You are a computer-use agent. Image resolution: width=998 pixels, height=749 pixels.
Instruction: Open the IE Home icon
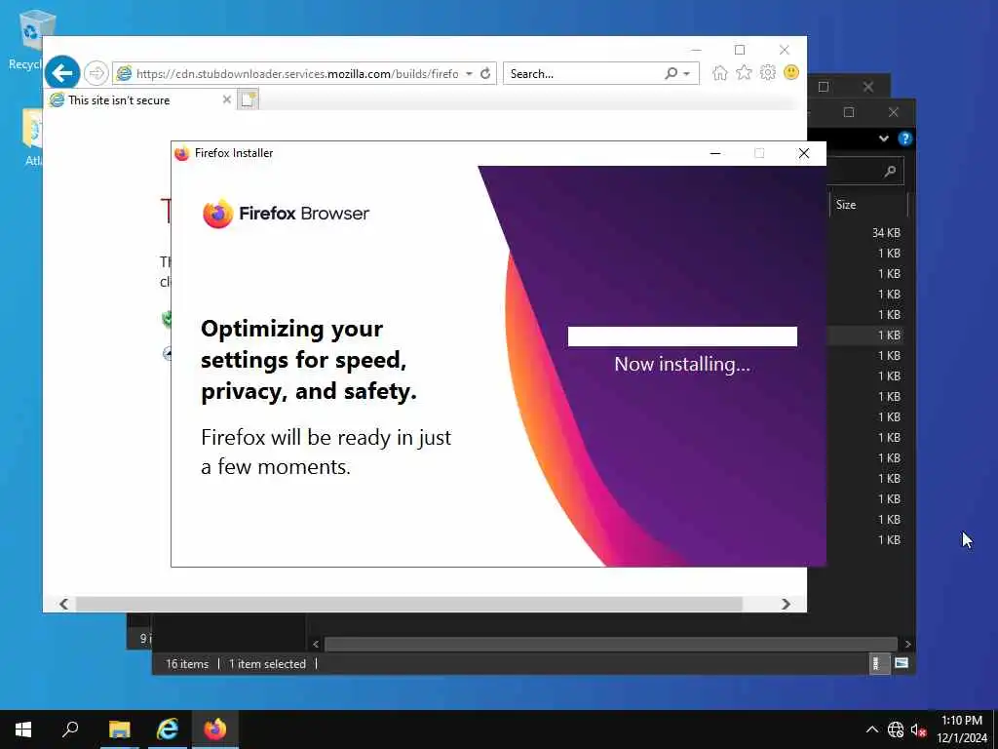[720, 72]
